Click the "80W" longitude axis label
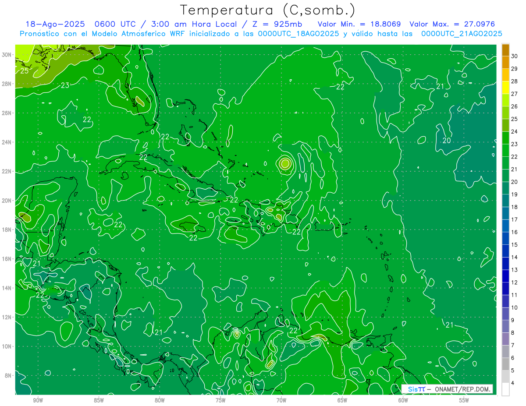Screen dimensions: 526x406 pos(160,400)
